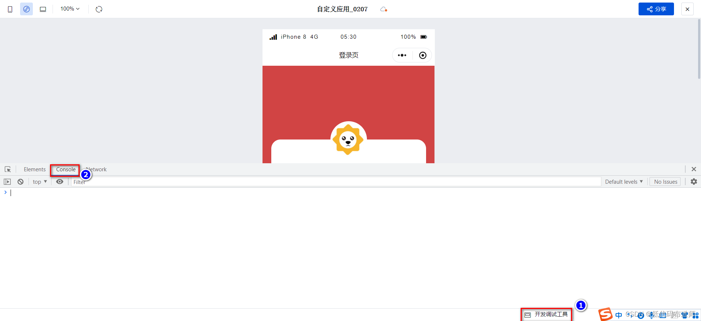The height and width of the screenshot is (321, 701).
Task: Click the blue 分享 share button
Action: click(x=656, y=9)
